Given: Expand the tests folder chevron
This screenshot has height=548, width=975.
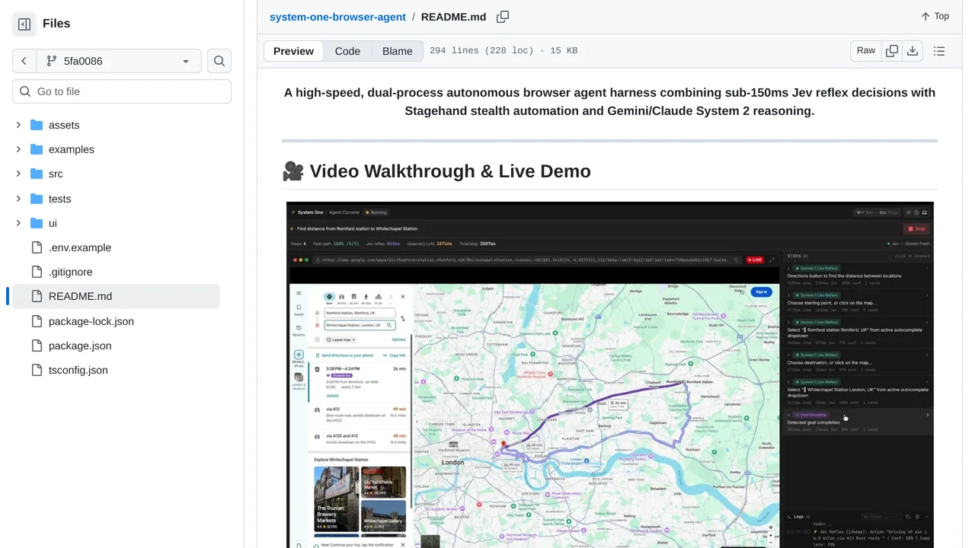Looking at the screenshot, I should click(18, 199).
